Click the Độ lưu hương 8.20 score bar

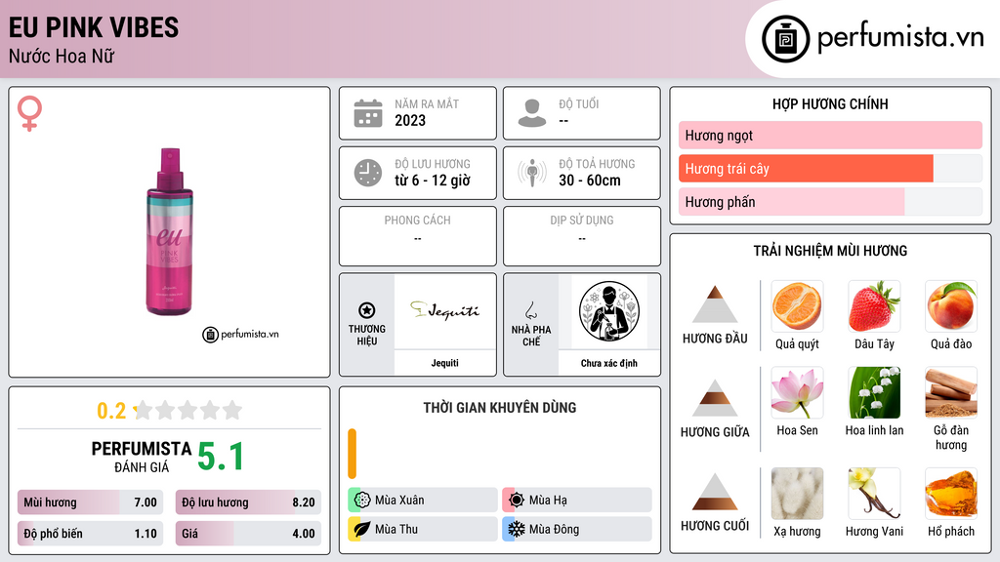(248, 502)
